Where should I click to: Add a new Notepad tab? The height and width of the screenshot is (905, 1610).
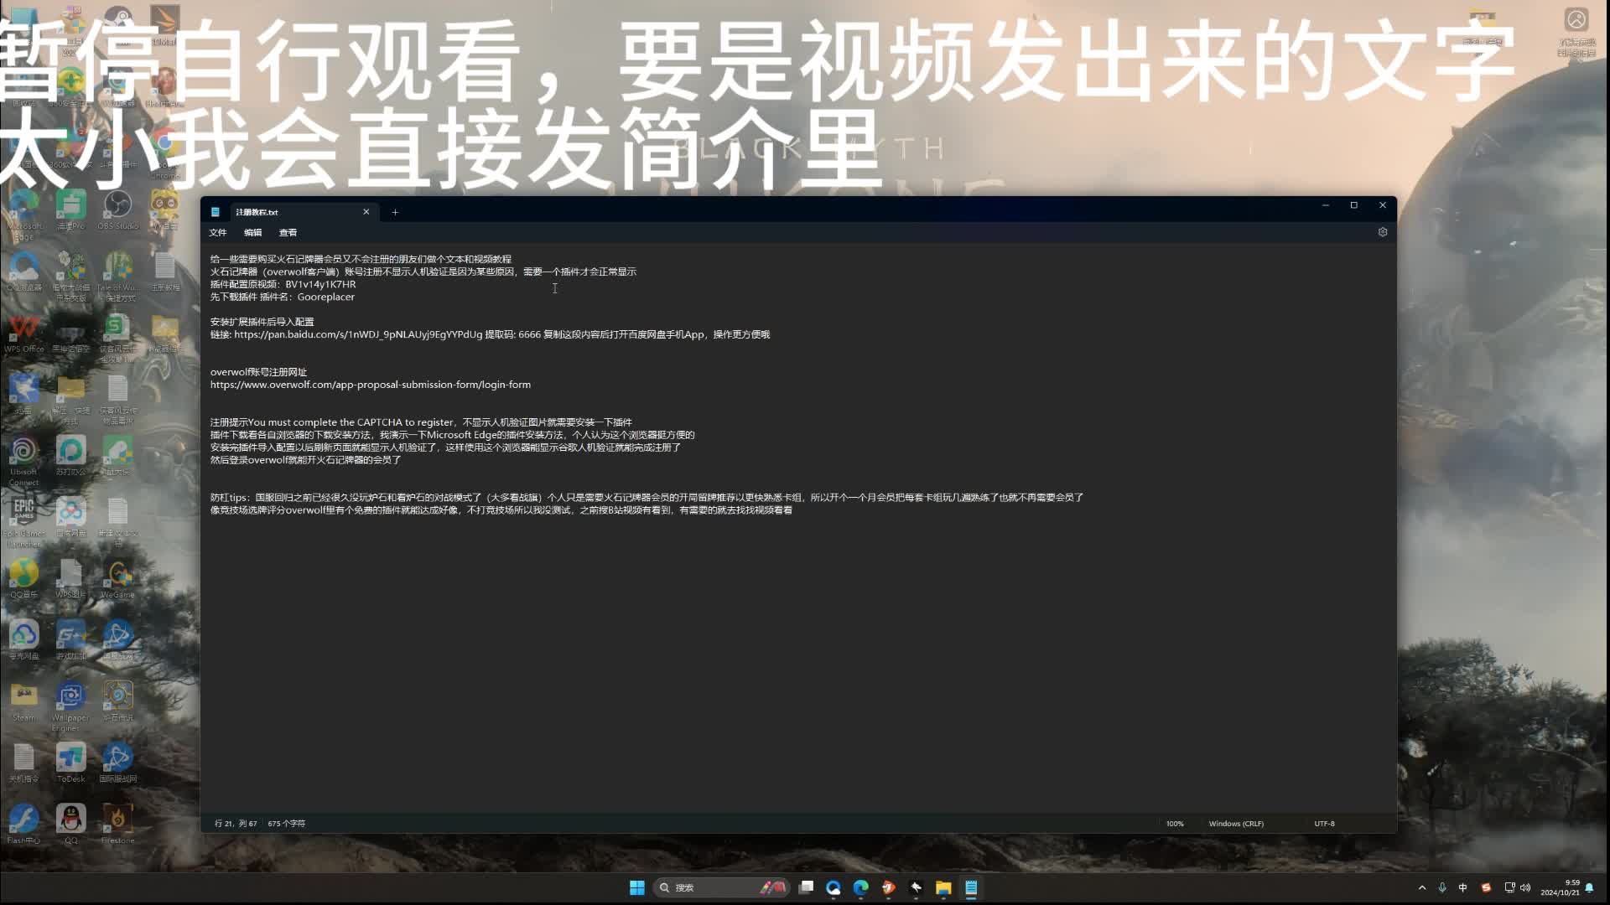point(395,212)
